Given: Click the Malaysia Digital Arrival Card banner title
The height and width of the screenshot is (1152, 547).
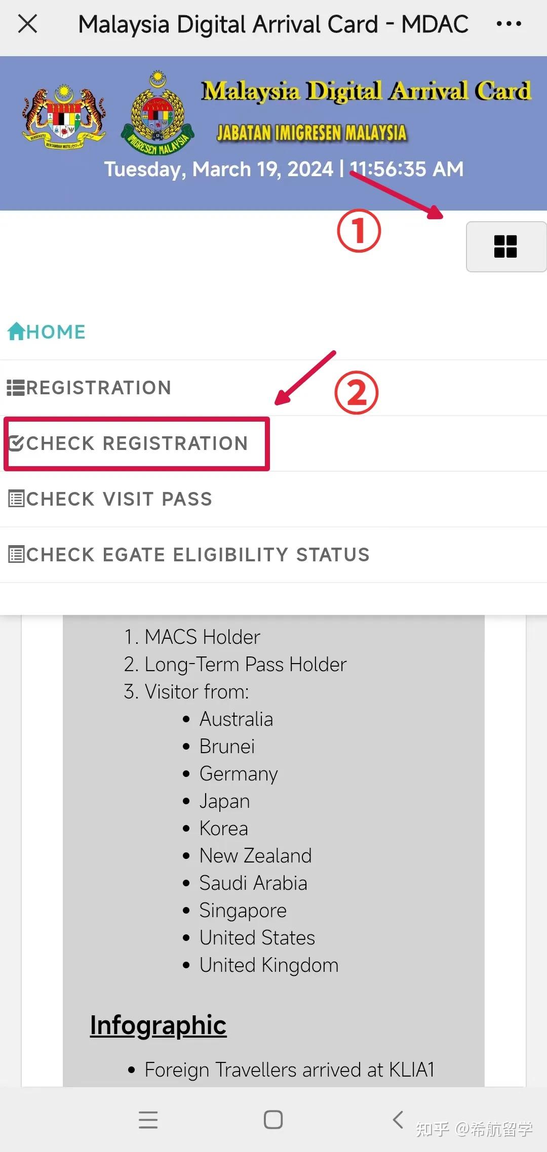Looking at the screenshot, I should click(x=366, y=91).
